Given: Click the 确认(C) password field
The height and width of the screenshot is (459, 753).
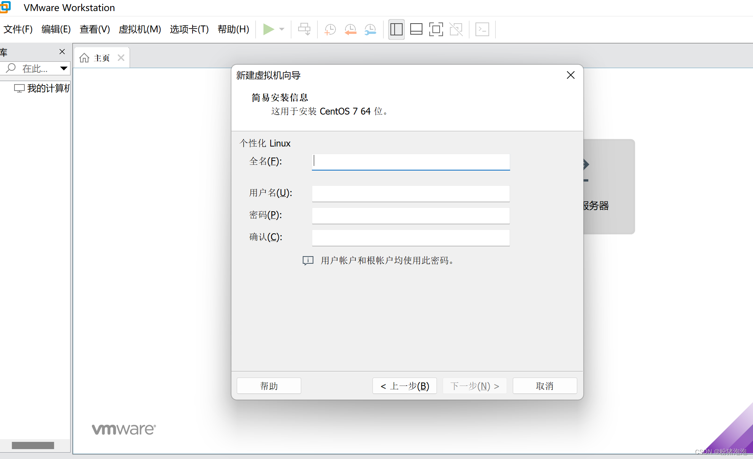Looking at the screenshot, I should (411, 237).
